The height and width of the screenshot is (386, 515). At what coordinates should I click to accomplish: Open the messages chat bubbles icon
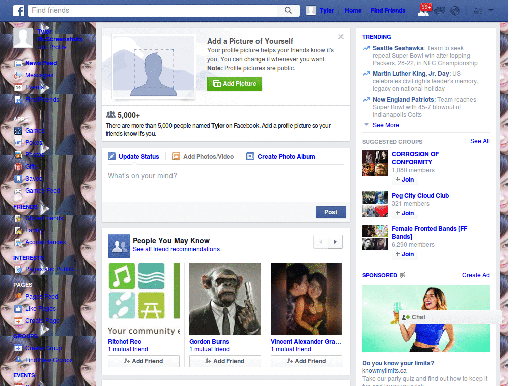click(439, 11)
